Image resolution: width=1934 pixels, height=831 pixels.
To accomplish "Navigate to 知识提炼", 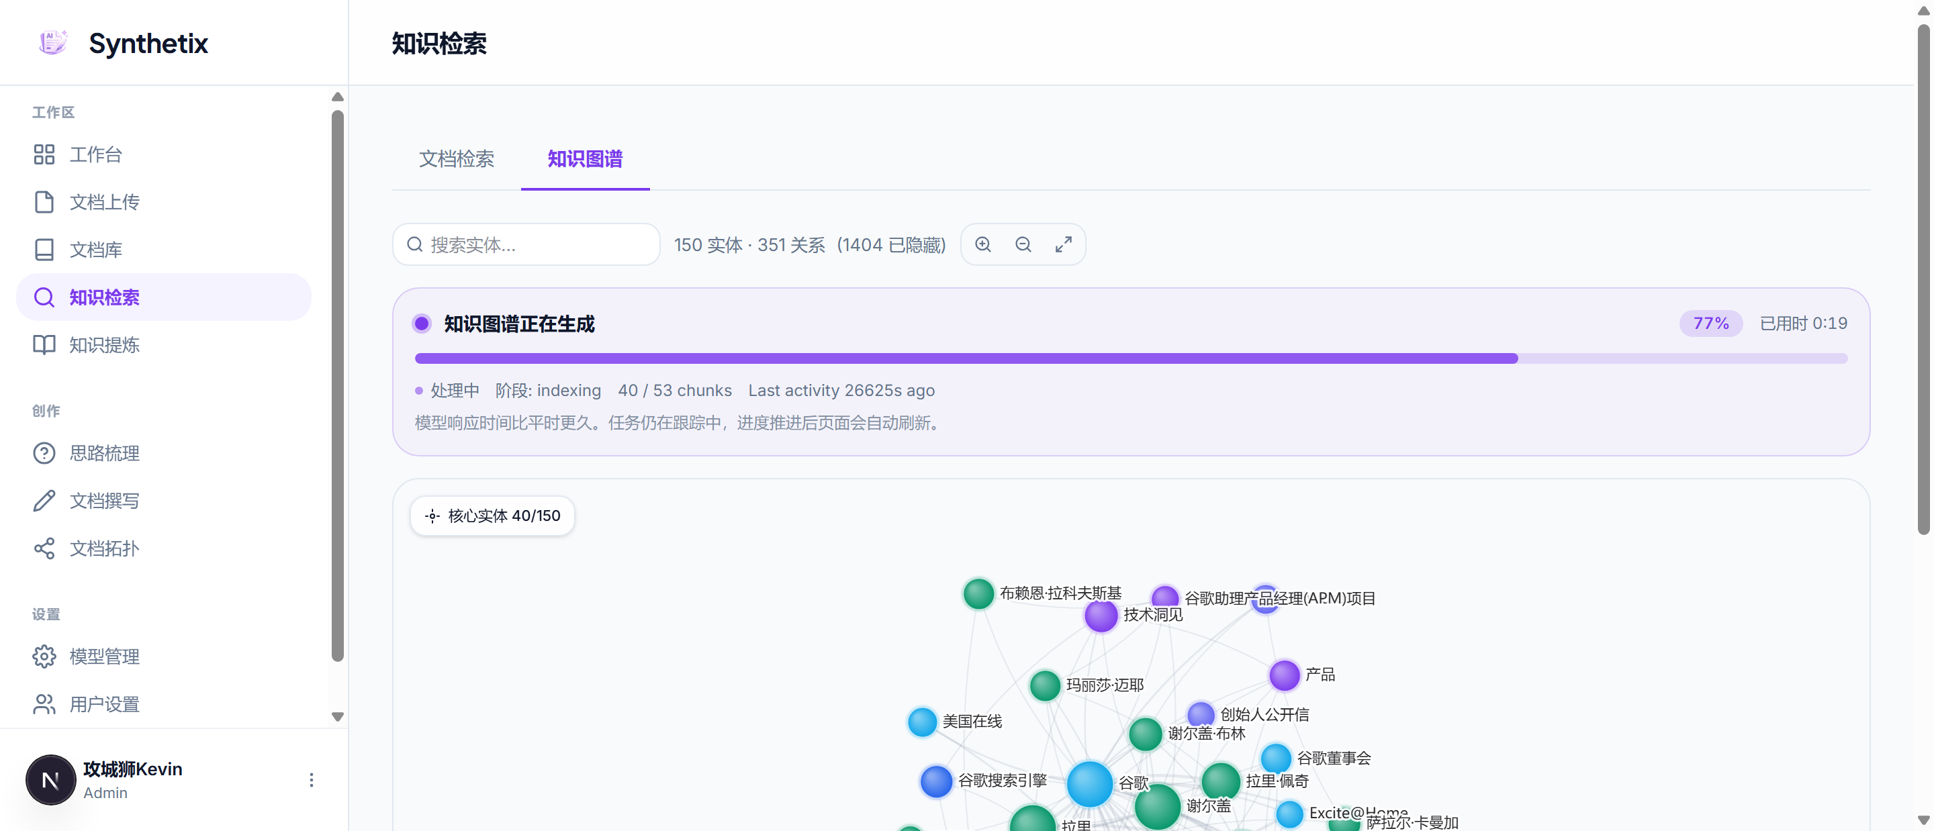I will [164, 344].
